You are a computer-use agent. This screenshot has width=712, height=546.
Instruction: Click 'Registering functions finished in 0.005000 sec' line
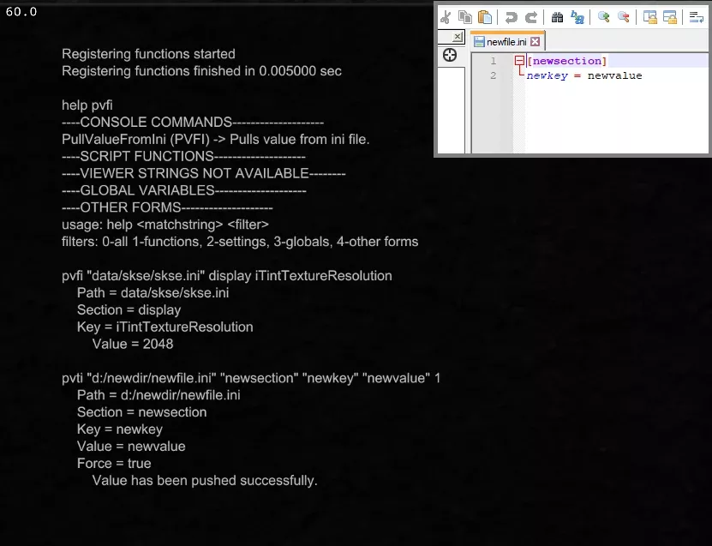201,71
